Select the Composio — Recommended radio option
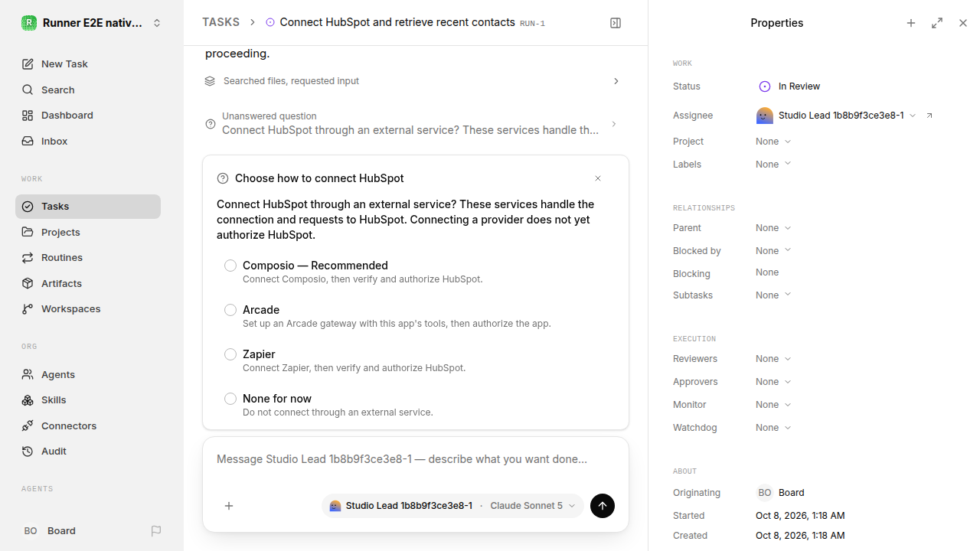 [x=230, y=266]
